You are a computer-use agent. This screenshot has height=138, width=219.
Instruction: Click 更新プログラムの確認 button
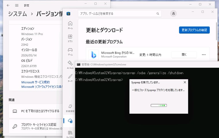(x=194, y=30)
